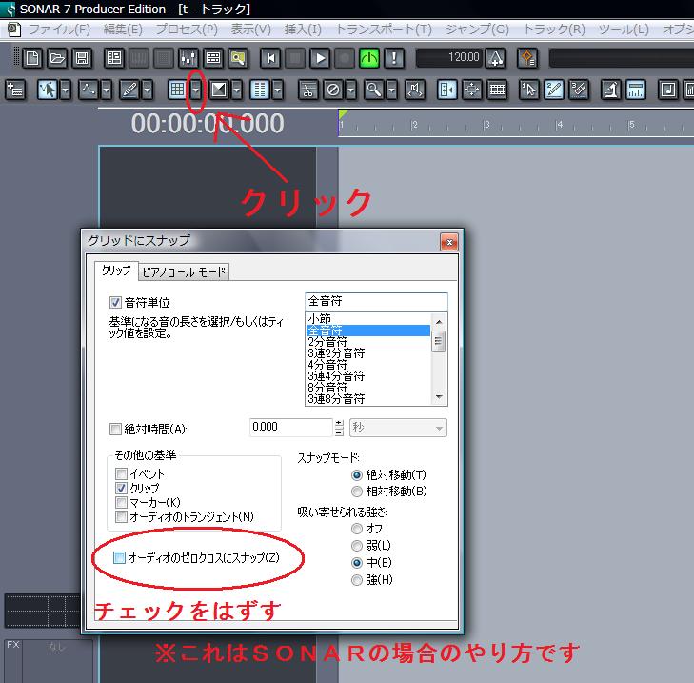Click the absolute time spinner arrows
Image resolution: width=694 pixels, height=683 pixels.
(339, 428)
